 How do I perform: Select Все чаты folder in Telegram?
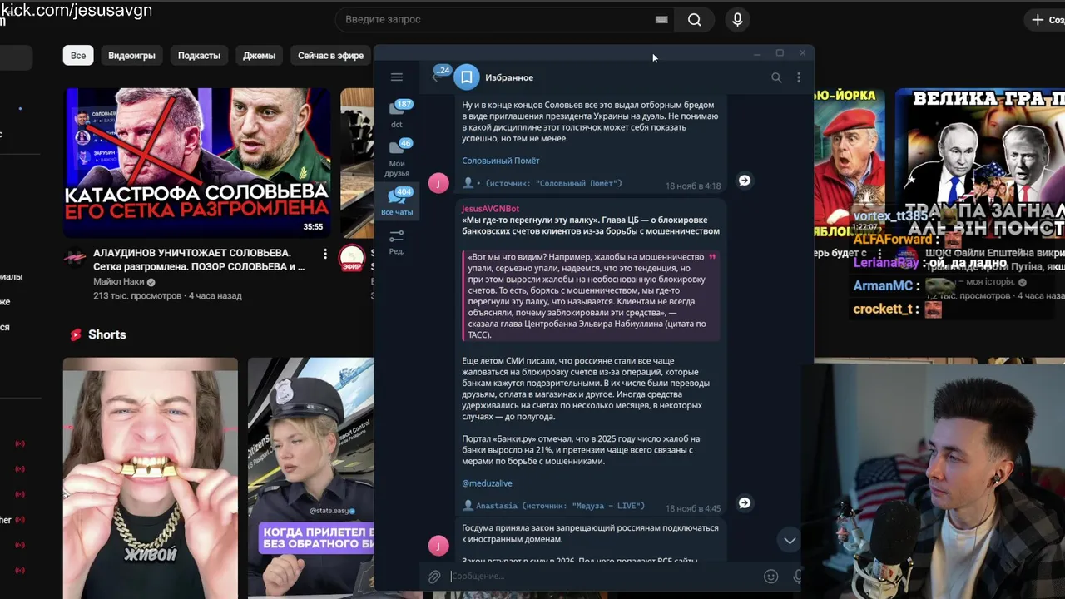coord(397,202)
